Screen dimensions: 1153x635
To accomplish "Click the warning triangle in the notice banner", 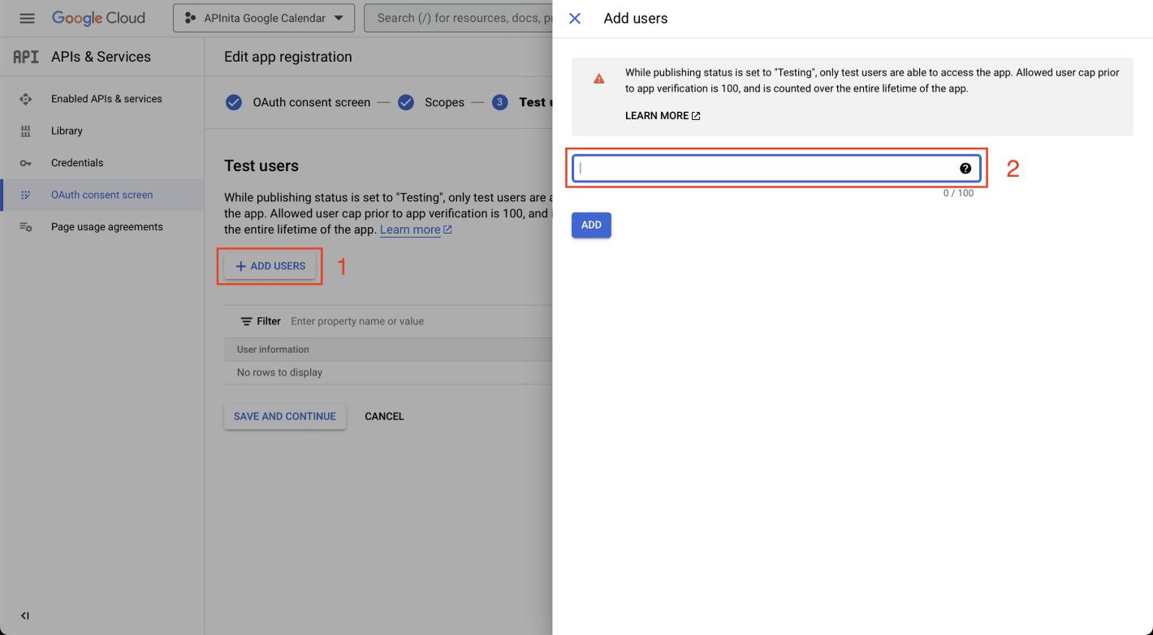I will point(598,78).
